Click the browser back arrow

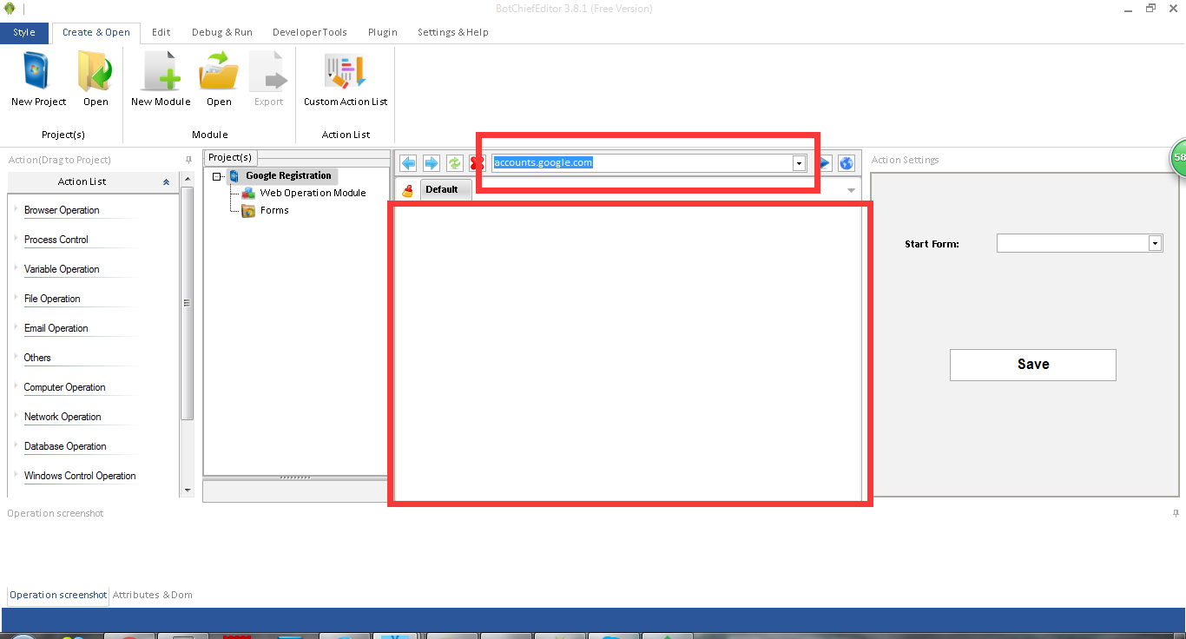[x=408, y=163]
